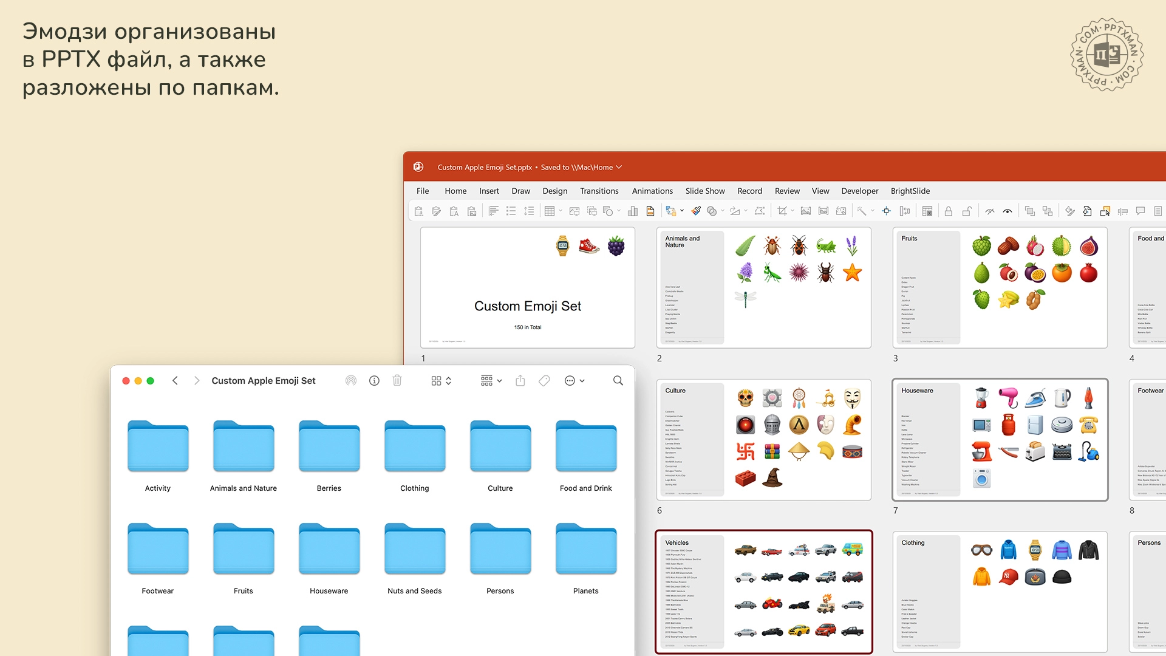Click the crop tool icon
The image size is (1166, 656).
(x=782, y=211)
